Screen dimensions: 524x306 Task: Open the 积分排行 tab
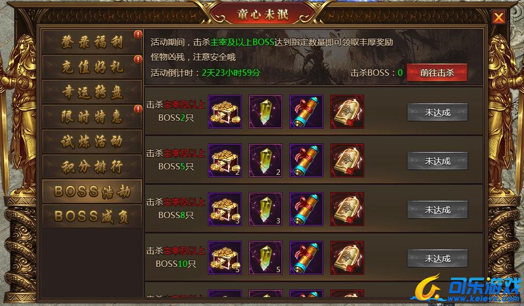tap(92, 166)
